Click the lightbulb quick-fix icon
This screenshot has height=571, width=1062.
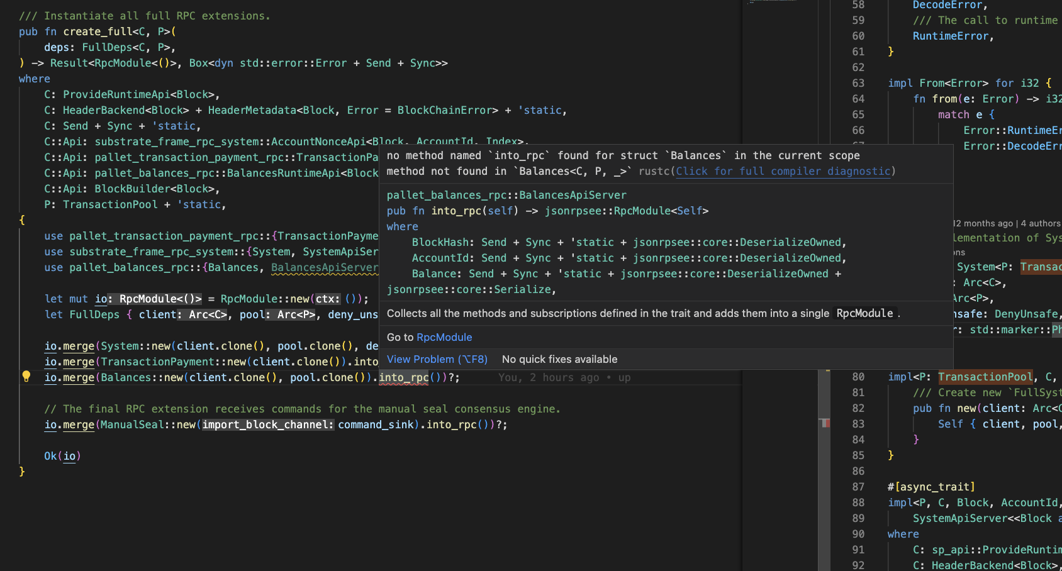click(26, 377)
